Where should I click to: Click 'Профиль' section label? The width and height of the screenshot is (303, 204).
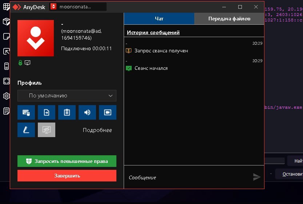point(29,83)
